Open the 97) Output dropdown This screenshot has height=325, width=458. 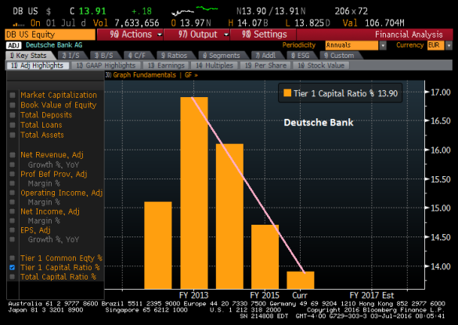[x=197, y=34]
